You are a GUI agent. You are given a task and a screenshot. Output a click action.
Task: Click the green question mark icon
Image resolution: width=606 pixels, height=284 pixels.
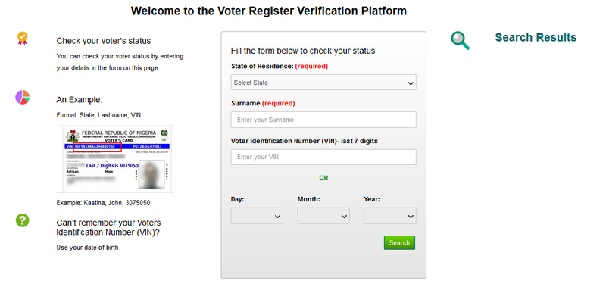[x=23, y=220]
